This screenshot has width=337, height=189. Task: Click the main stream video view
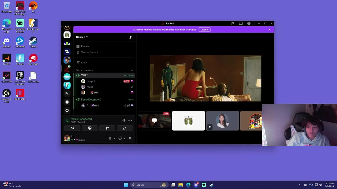point(205,78)
